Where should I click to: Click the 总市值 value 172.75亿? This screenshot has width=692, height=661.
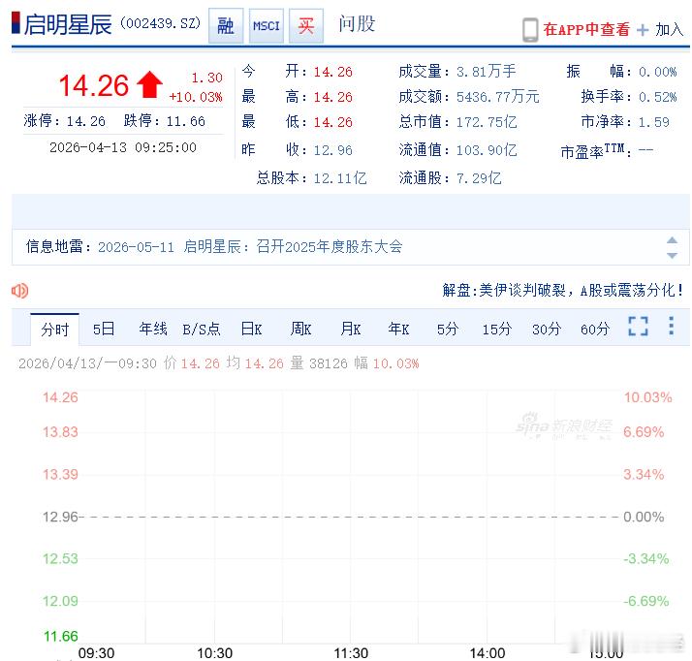[487, 122]
